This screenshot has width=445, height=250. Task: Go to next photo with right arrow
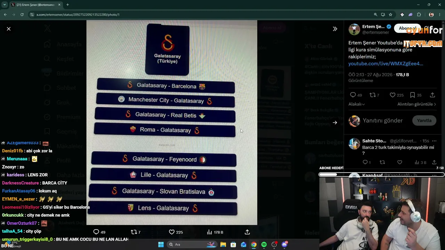coord(335,122)
